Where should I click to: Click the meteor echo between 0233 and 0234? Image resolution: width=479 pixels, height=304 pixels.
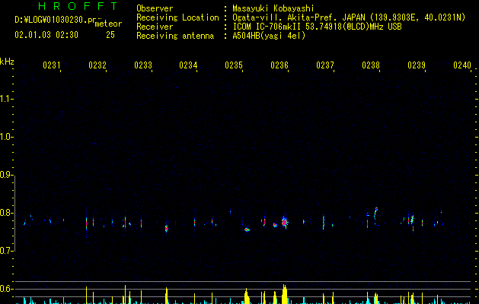click(x=167, y=228)
